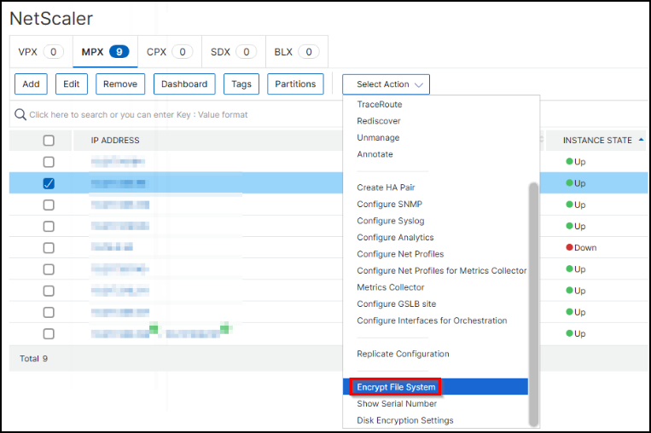Choose Show Serial Number option
This screenshot has height=433, width=651.
point(397,404)
